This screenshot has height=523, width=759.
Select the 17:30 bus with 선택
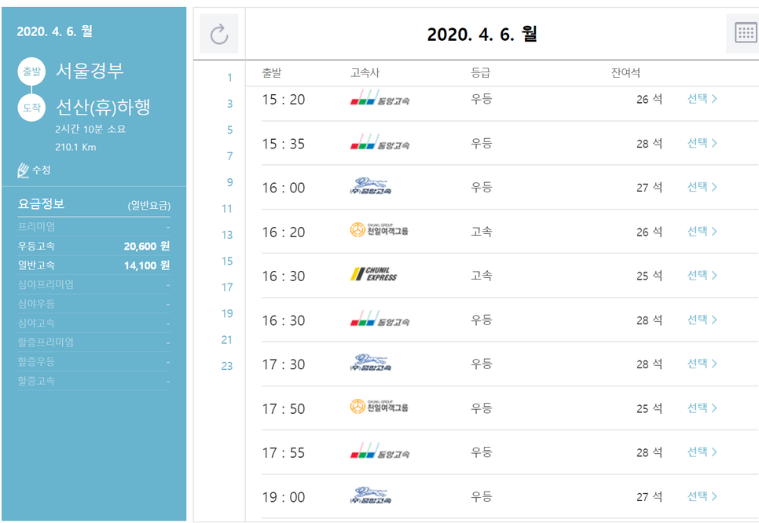click(702, 364)
